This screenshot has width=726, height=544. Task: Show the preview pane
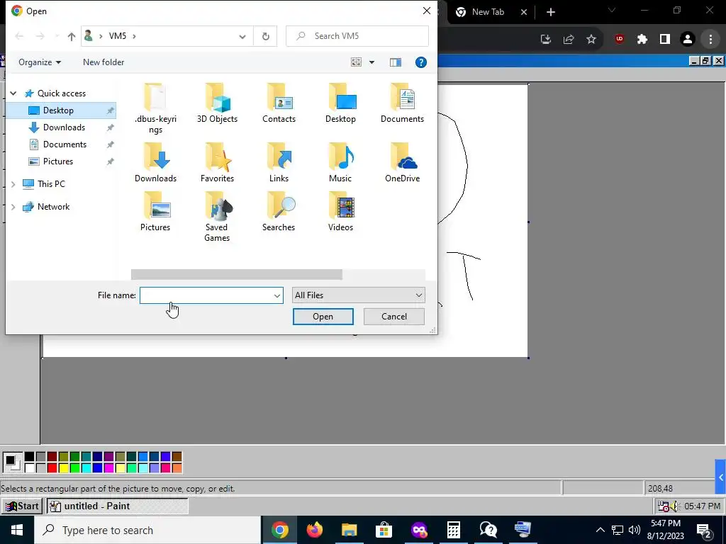396,62
